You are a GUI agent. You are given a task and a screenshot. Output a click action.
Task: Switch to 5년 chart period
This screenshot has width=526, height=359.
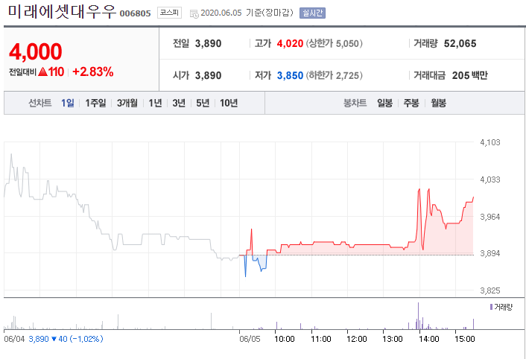203,103
